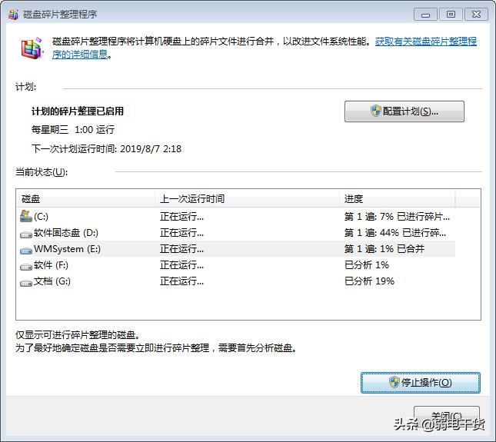The width and height of the screenshot is (496, 442).
Task: Click progress text 已分析 1%
Action: [x=367, y=265]
